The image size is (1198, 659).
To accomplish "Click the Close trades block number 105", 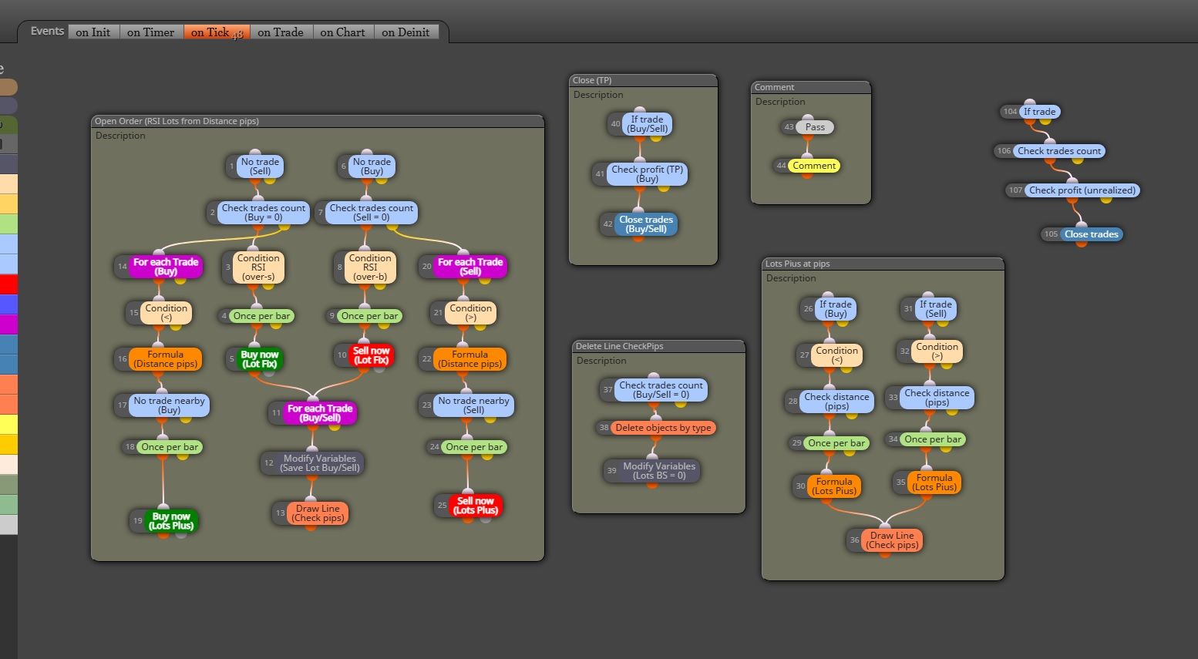I will [1091, 234].
